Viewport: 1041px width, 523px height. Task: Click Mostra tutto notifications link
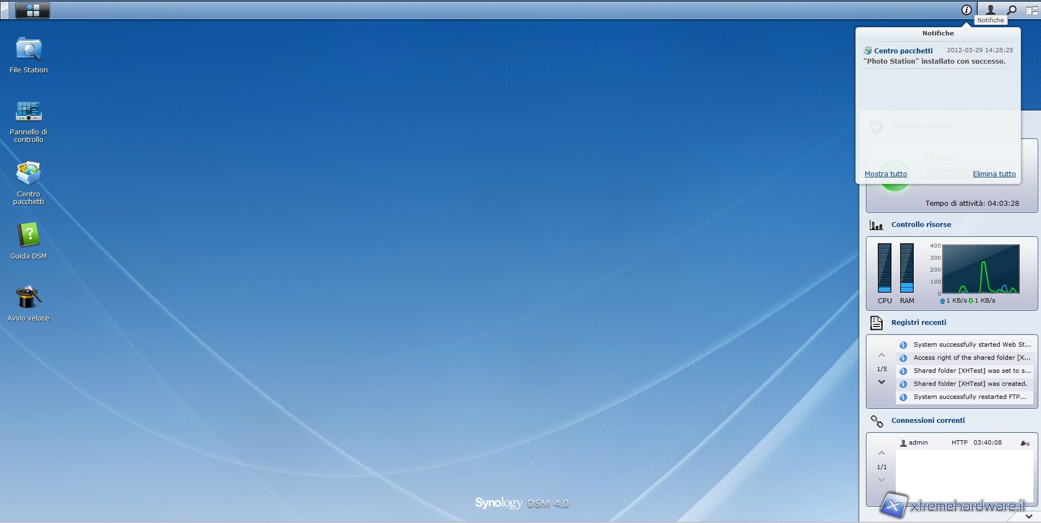[x=885, y=174]
